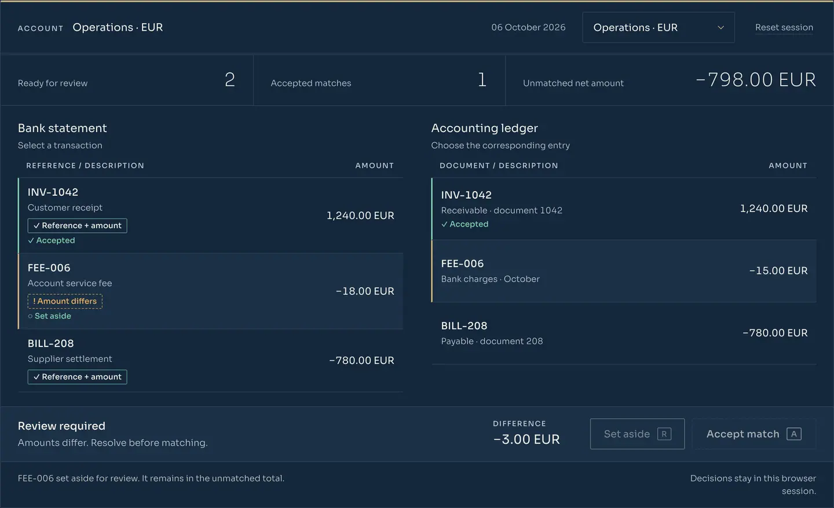Screen dimensions: 834x508
Task: Click the -3.00 EUR difference value
Action: tap(526, 439)
